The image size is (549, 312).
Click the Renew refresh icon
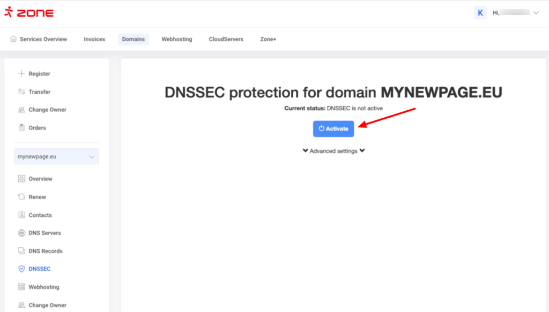(x=21, y=197)
